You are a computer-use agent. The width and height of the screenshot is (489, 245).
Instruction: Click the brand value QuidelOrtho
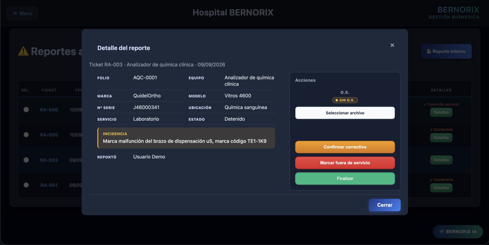pyautogui.click(x=147, y=96)
